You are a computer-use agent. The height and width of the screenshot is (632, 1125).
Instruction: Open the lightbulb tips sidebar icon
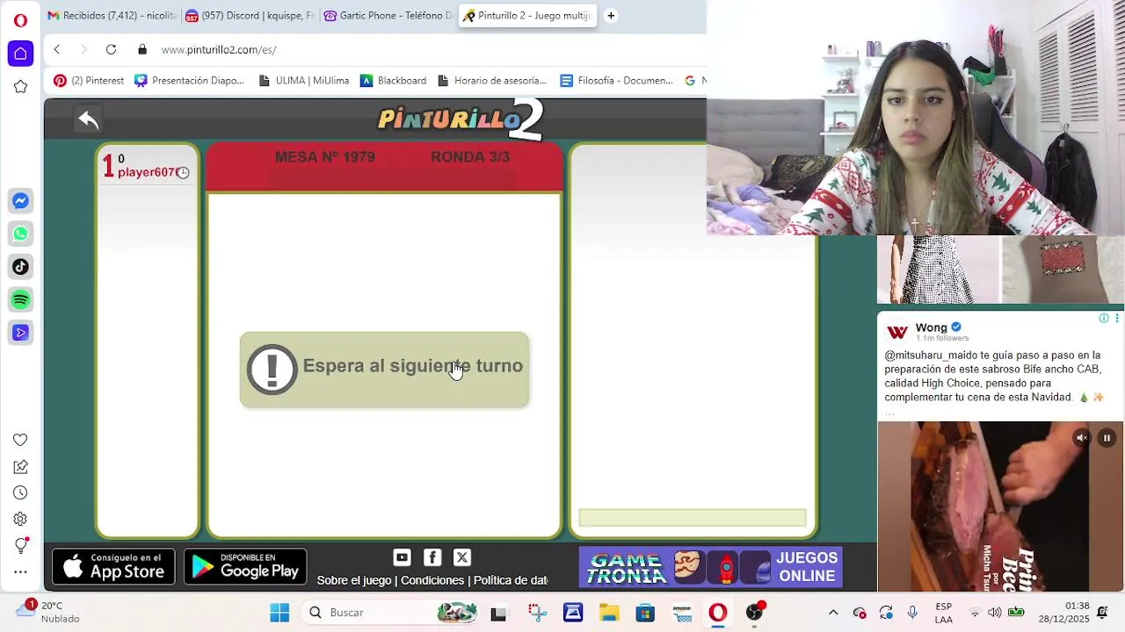[x=21, y=545]
